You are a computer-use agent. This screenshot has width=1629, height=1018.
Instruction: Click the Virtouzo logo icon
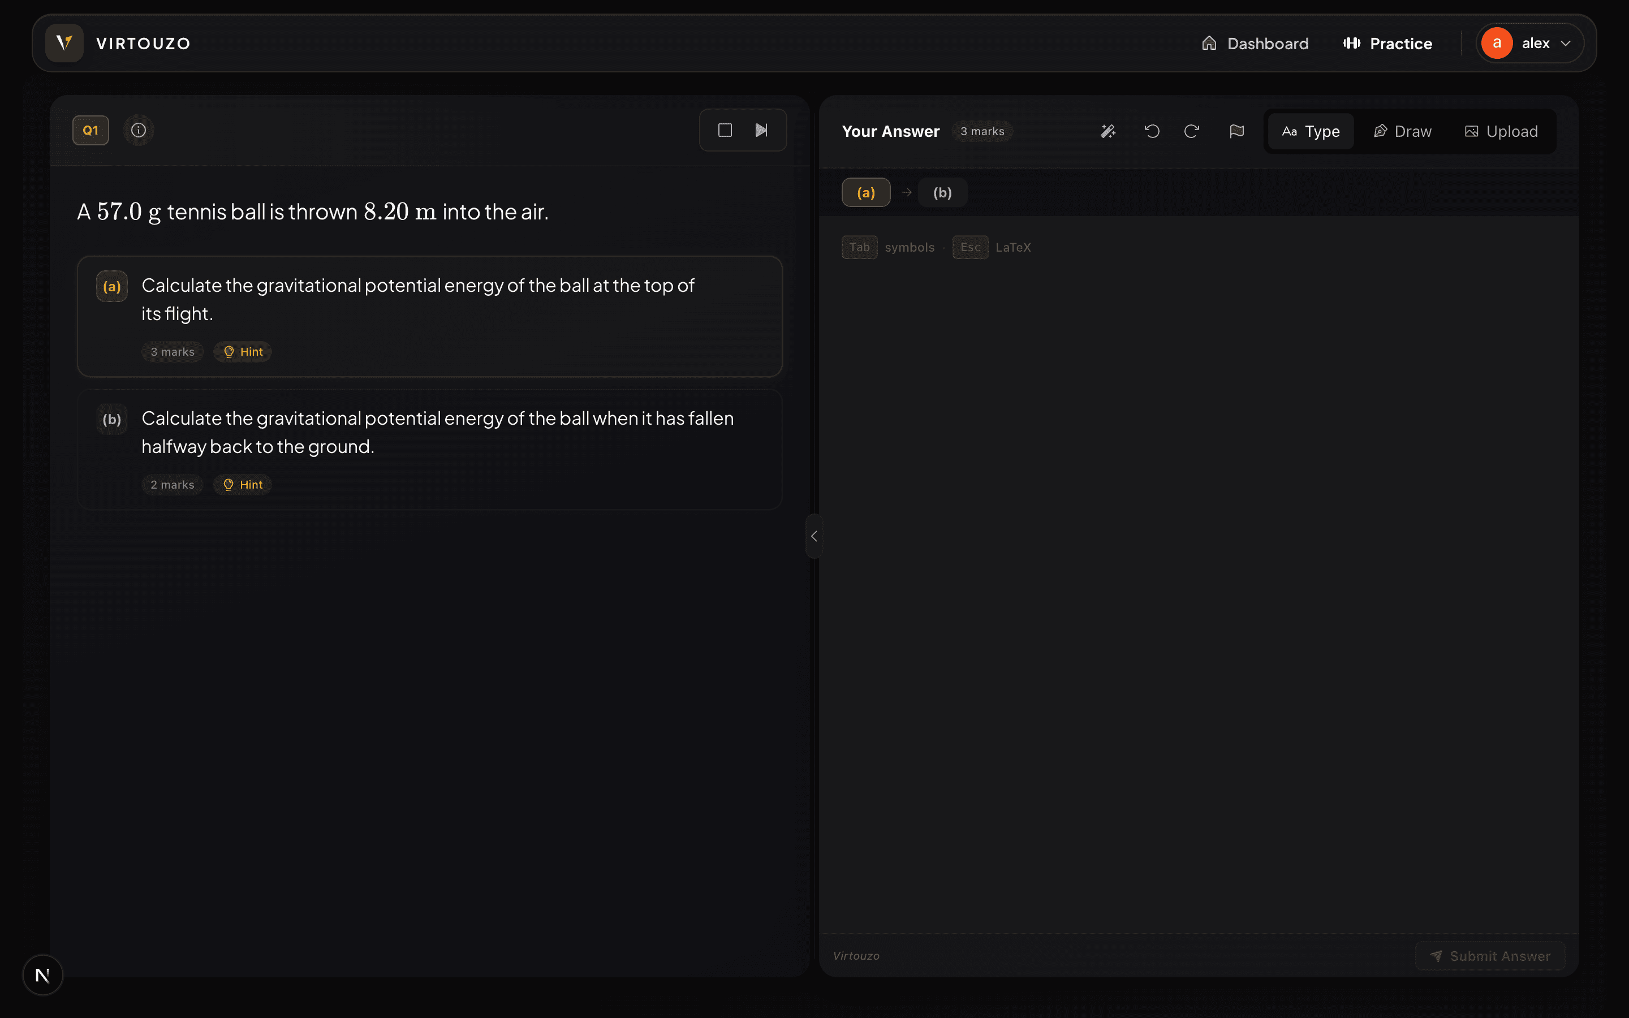coord(64,43)
